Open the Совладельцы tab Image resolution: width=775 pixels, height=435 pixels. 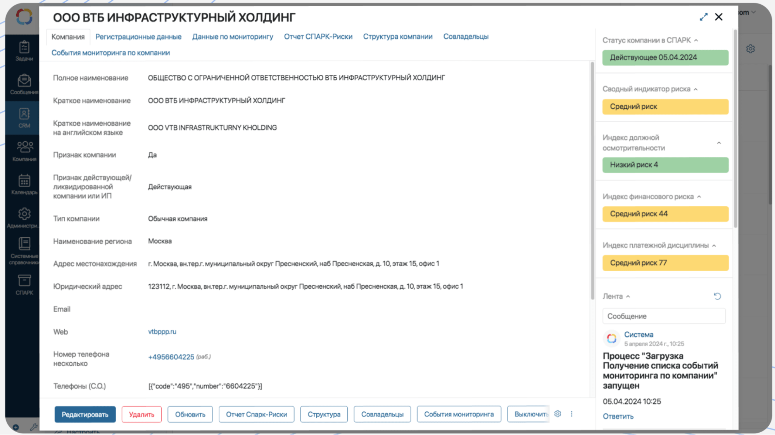point(466,37)
